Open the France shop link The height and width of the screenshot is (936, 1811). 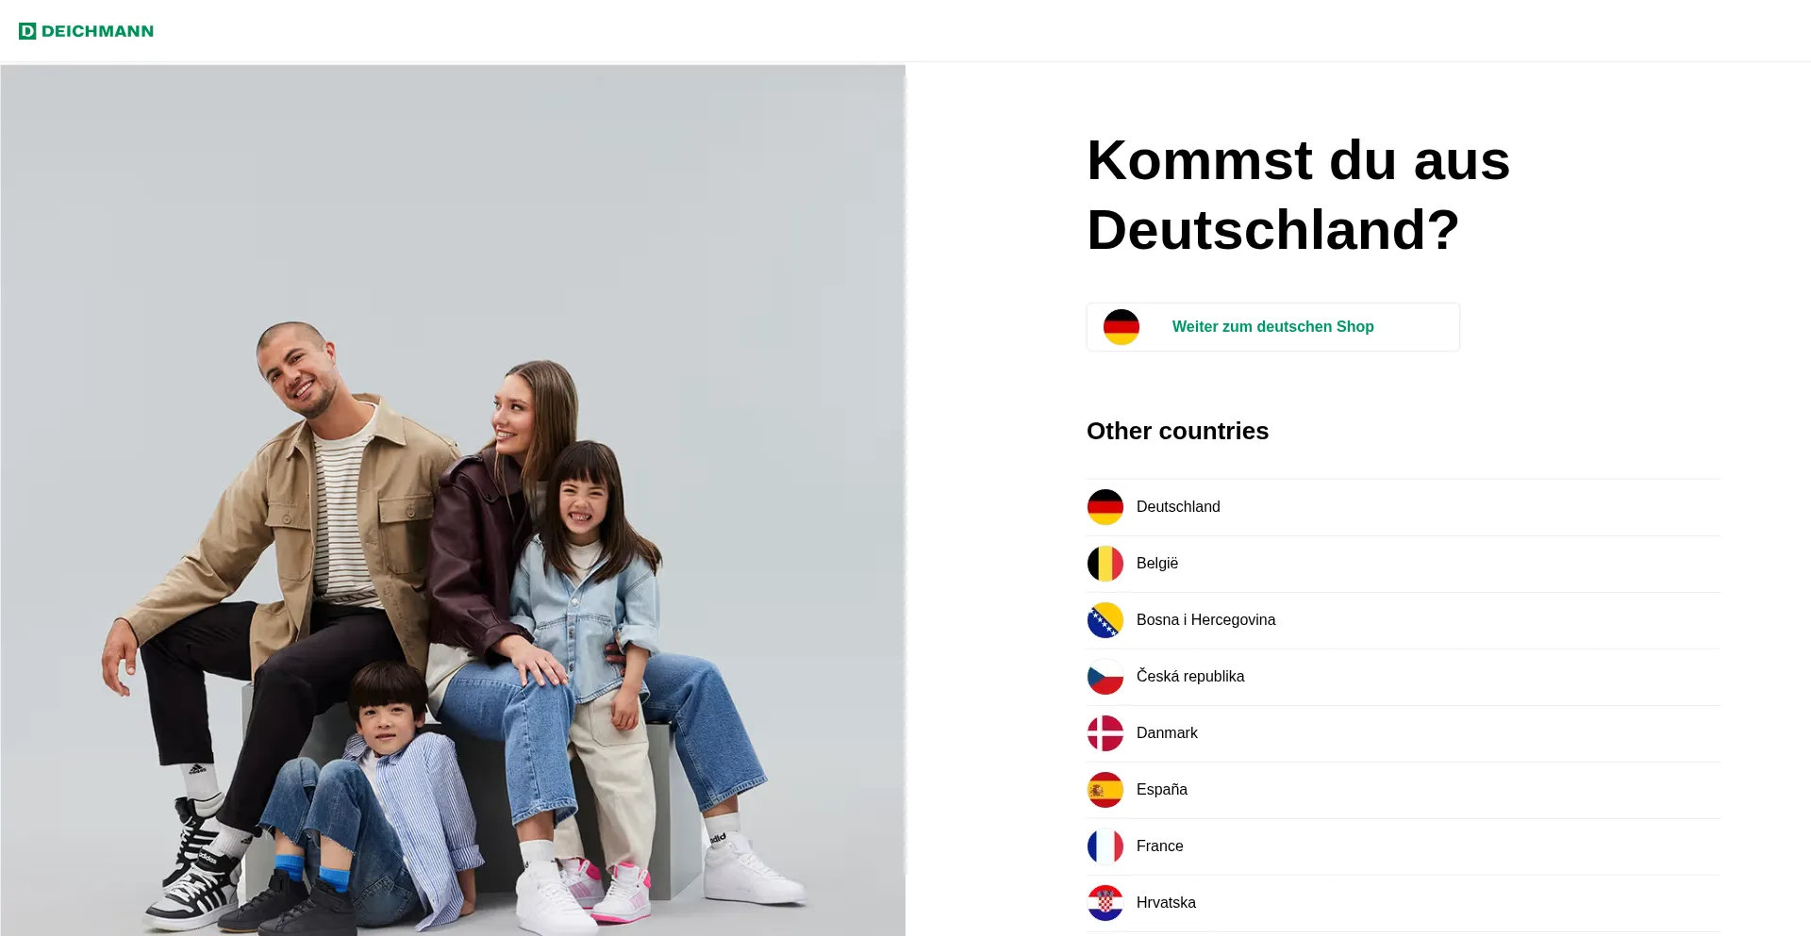[1404, 846]
